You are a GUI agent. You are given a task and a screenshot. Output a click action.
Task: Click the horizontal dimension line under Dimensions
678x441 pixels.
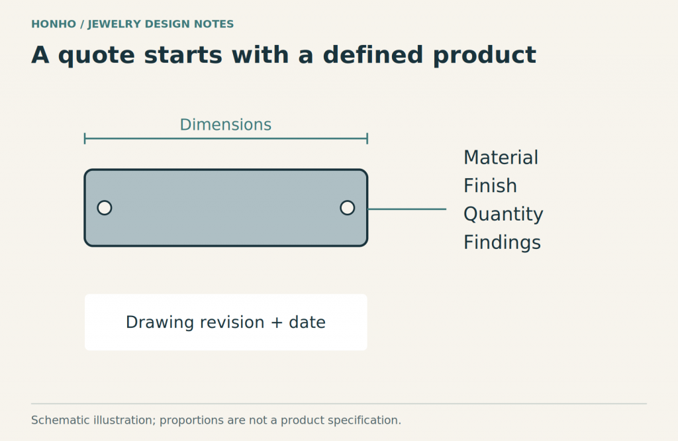click(x=226, y=139)
